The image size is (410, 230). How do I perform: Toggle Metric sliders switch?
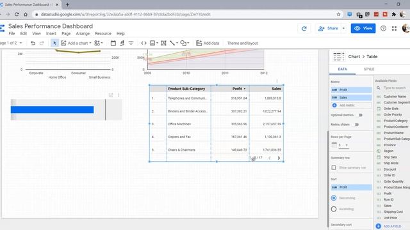tap(356, 125)
